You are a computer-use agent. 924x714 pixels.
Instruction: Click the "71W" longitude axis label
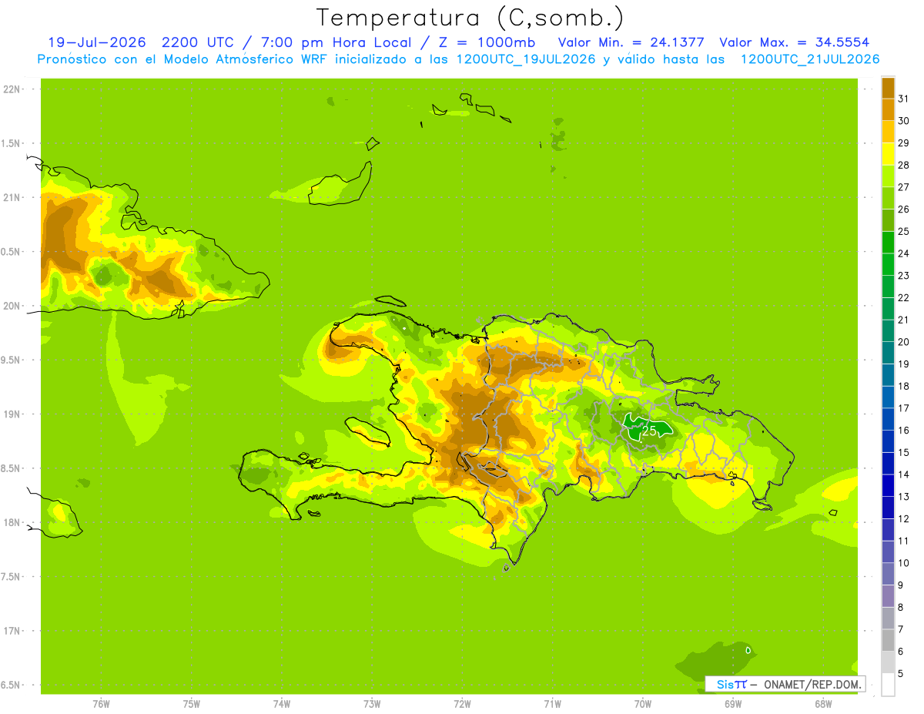point(552,704)
